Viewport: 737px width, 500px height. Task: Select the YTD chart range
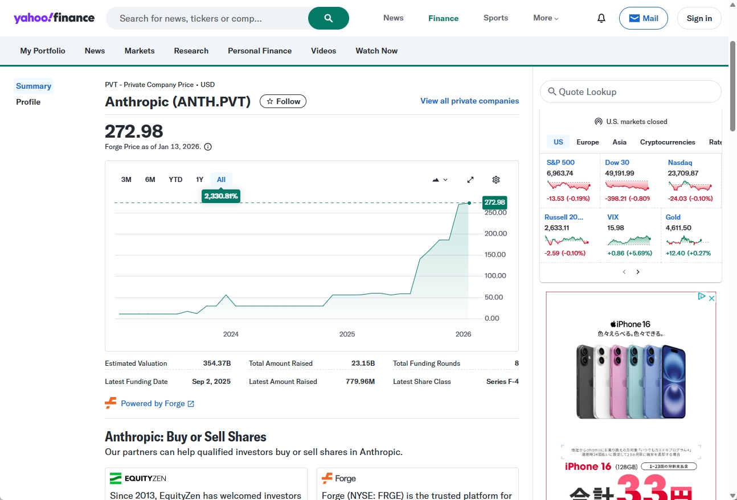[175, 180]
